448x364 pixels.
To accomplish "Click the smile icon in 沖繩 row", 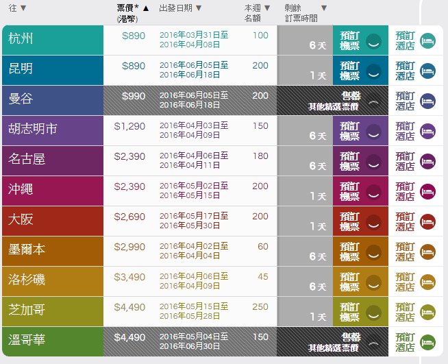I will click(373, 191).
